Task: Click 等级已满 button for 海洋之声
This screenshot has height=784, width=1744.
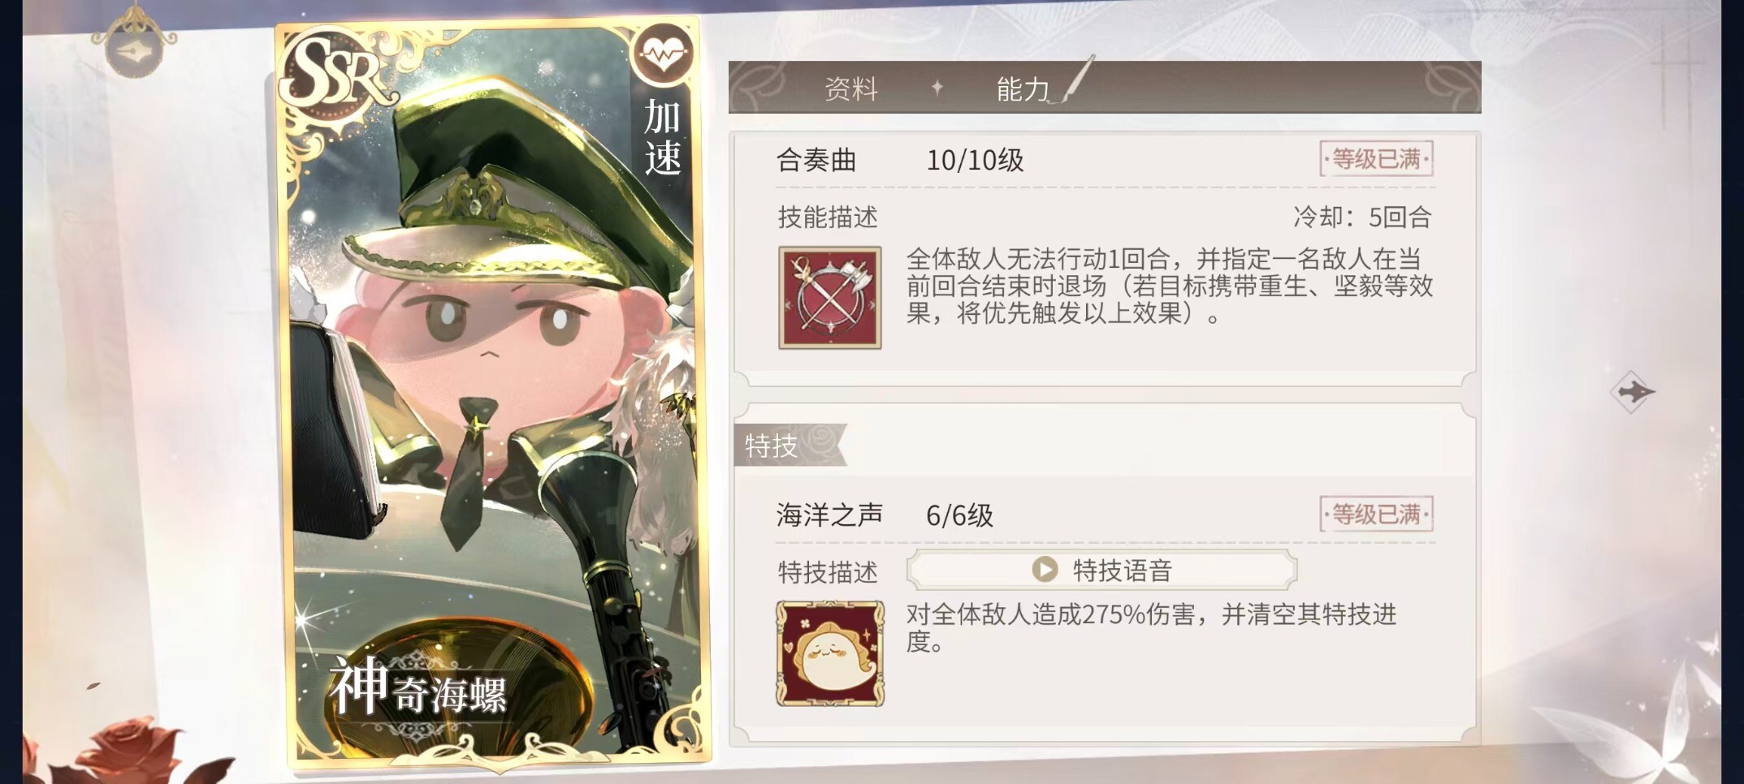Action: [1375, 515]
